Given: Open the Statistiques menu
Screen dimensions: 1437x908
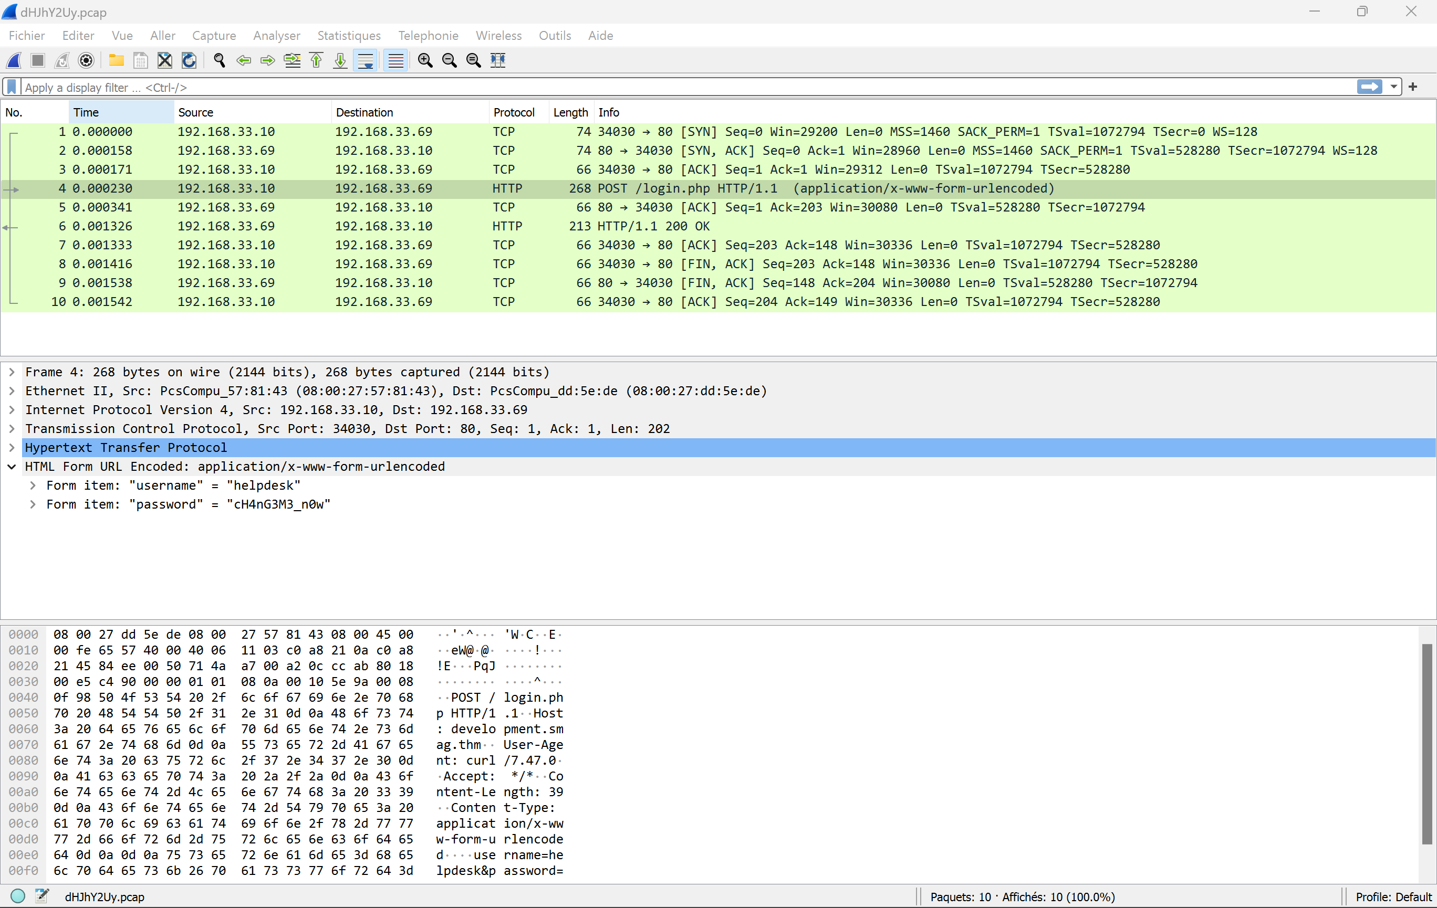Looking at the screenshot, I should coord(349,36).
